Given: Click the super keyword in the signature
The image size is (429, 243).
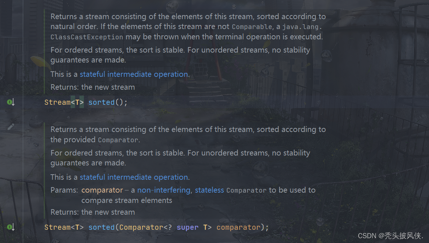Looking at the screenshot, I should click(x=187, y=227).
